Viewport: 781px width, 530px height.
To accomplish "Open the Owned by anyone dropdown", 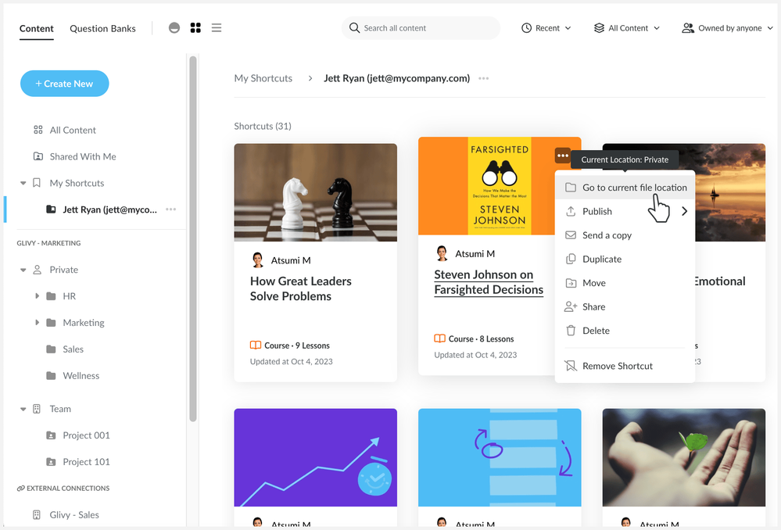I will (727, 28).
